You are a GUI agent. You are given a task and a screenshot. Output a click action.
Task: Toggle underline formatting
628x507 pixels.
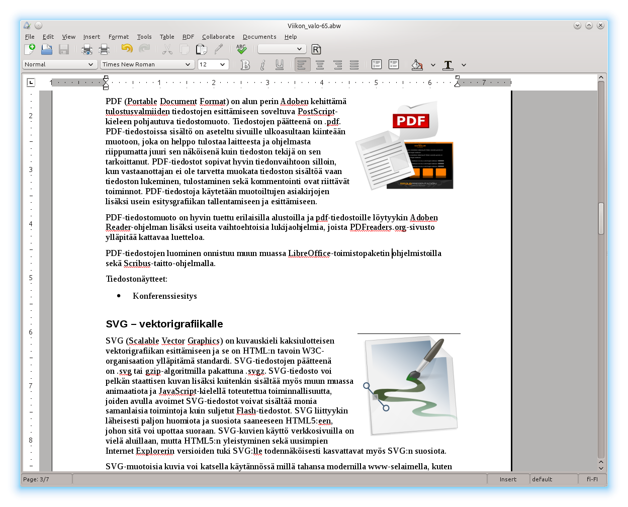pos(280,64)
